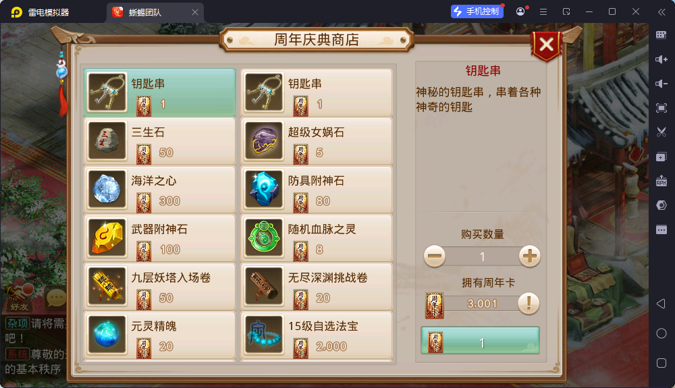
Task: Increase purchase quantity with plus button
Action: pyautogui.click(x=529, y=256)
